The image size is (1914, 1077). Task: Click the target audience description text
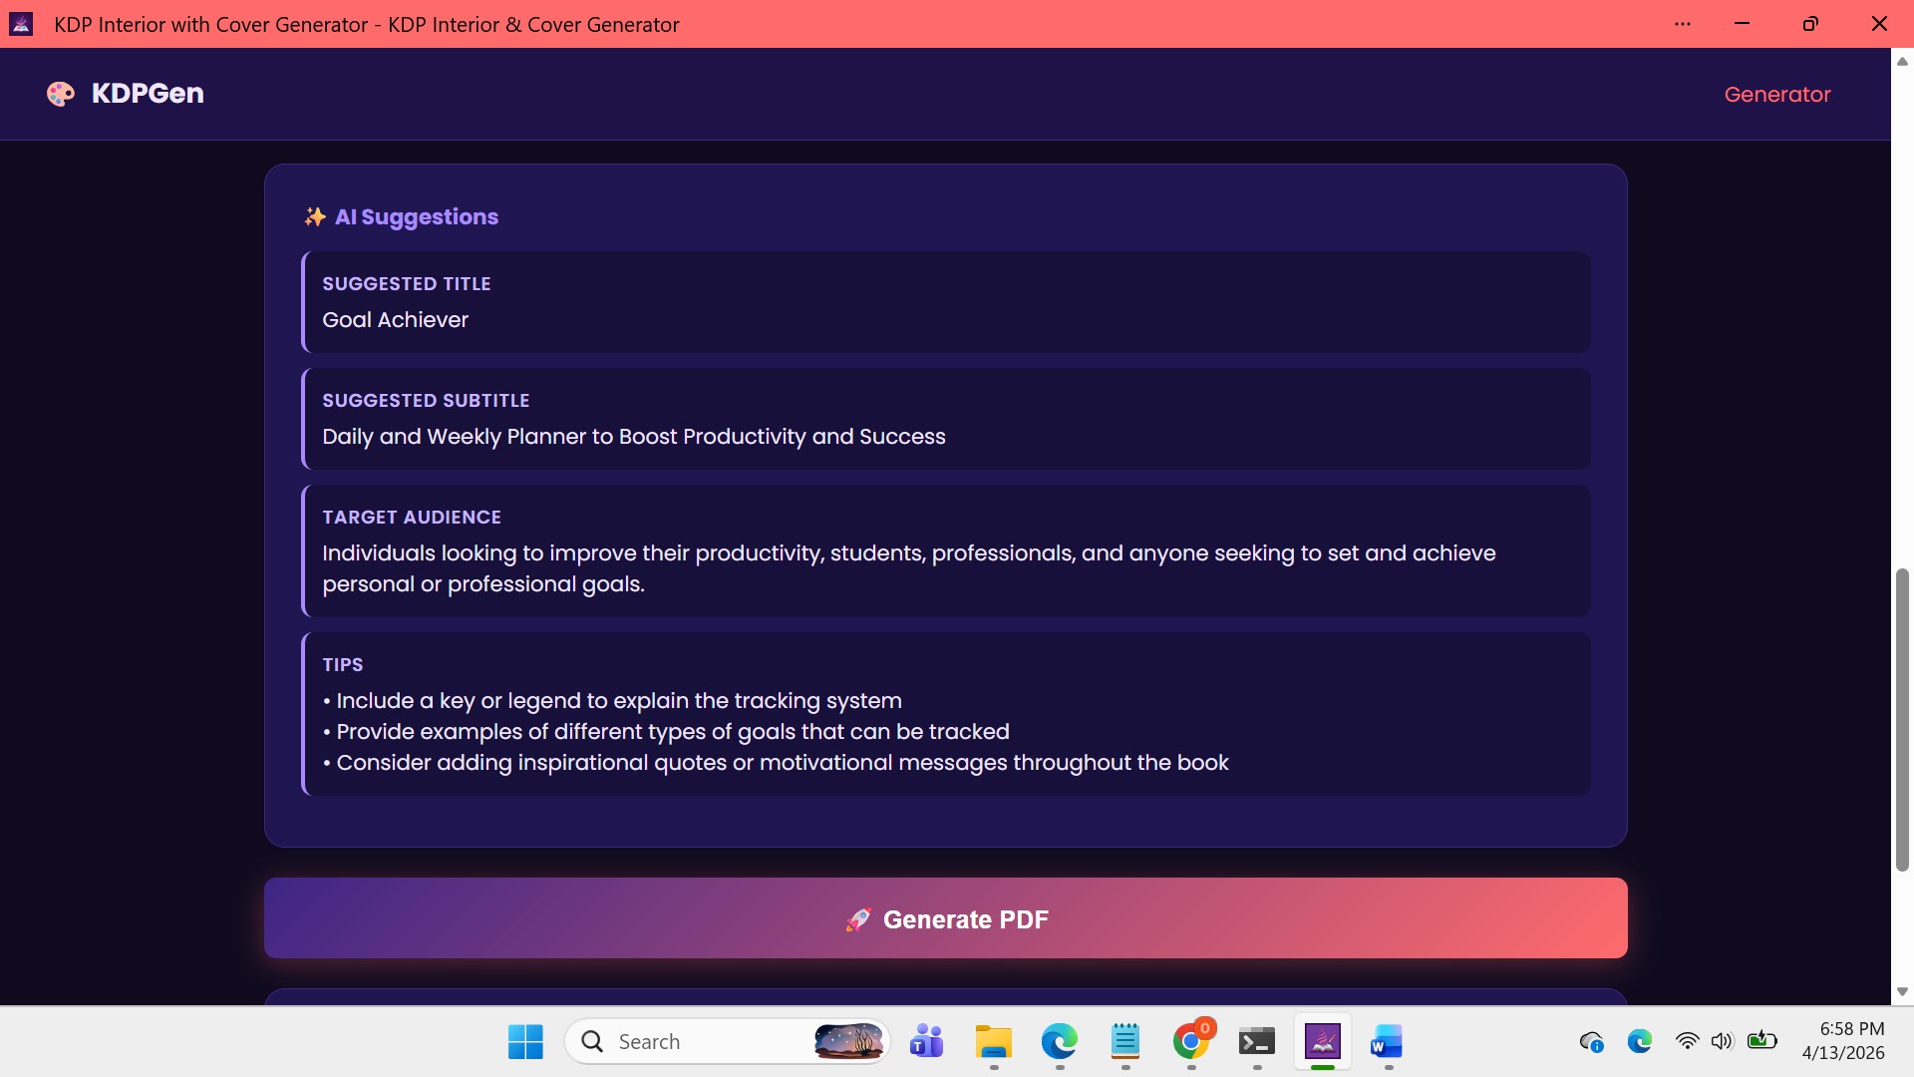pos(908,568)
